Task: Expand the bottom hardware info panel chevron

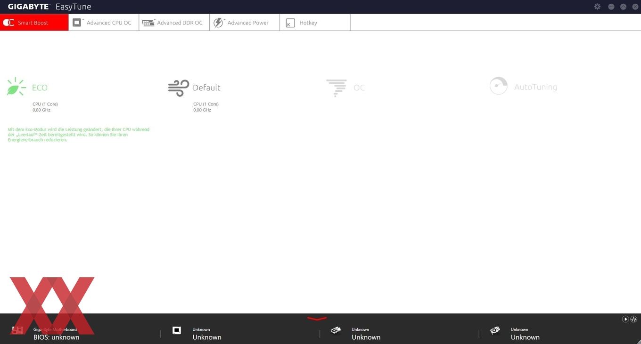Action: 317,319
